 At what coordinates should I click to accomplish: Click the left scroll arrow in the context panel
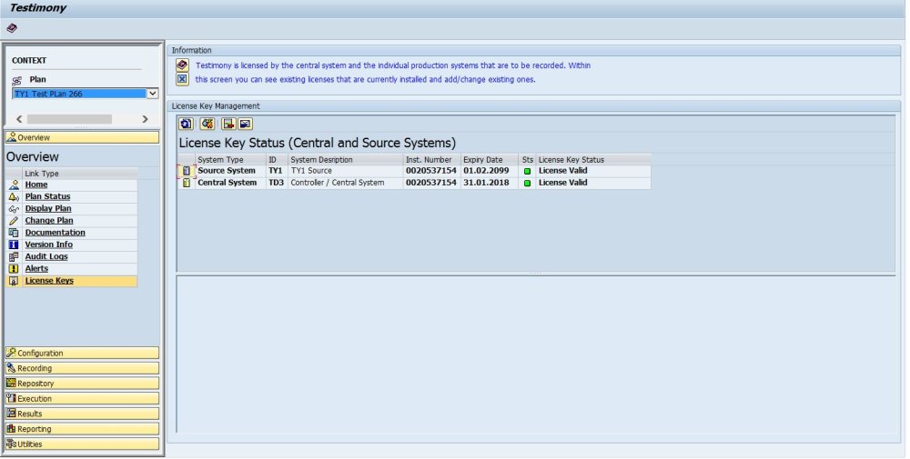pyautogui.click(x=19, y=119)
